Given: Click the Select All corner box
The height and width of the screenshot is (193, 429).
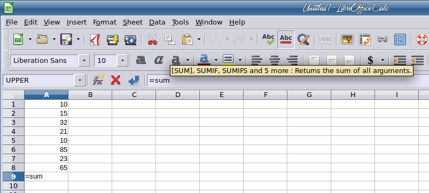Looking at the screenshot, I should (13, 95).
